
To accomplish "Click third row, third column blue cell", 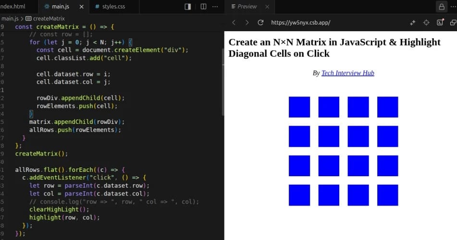I will tap(358, 166).
